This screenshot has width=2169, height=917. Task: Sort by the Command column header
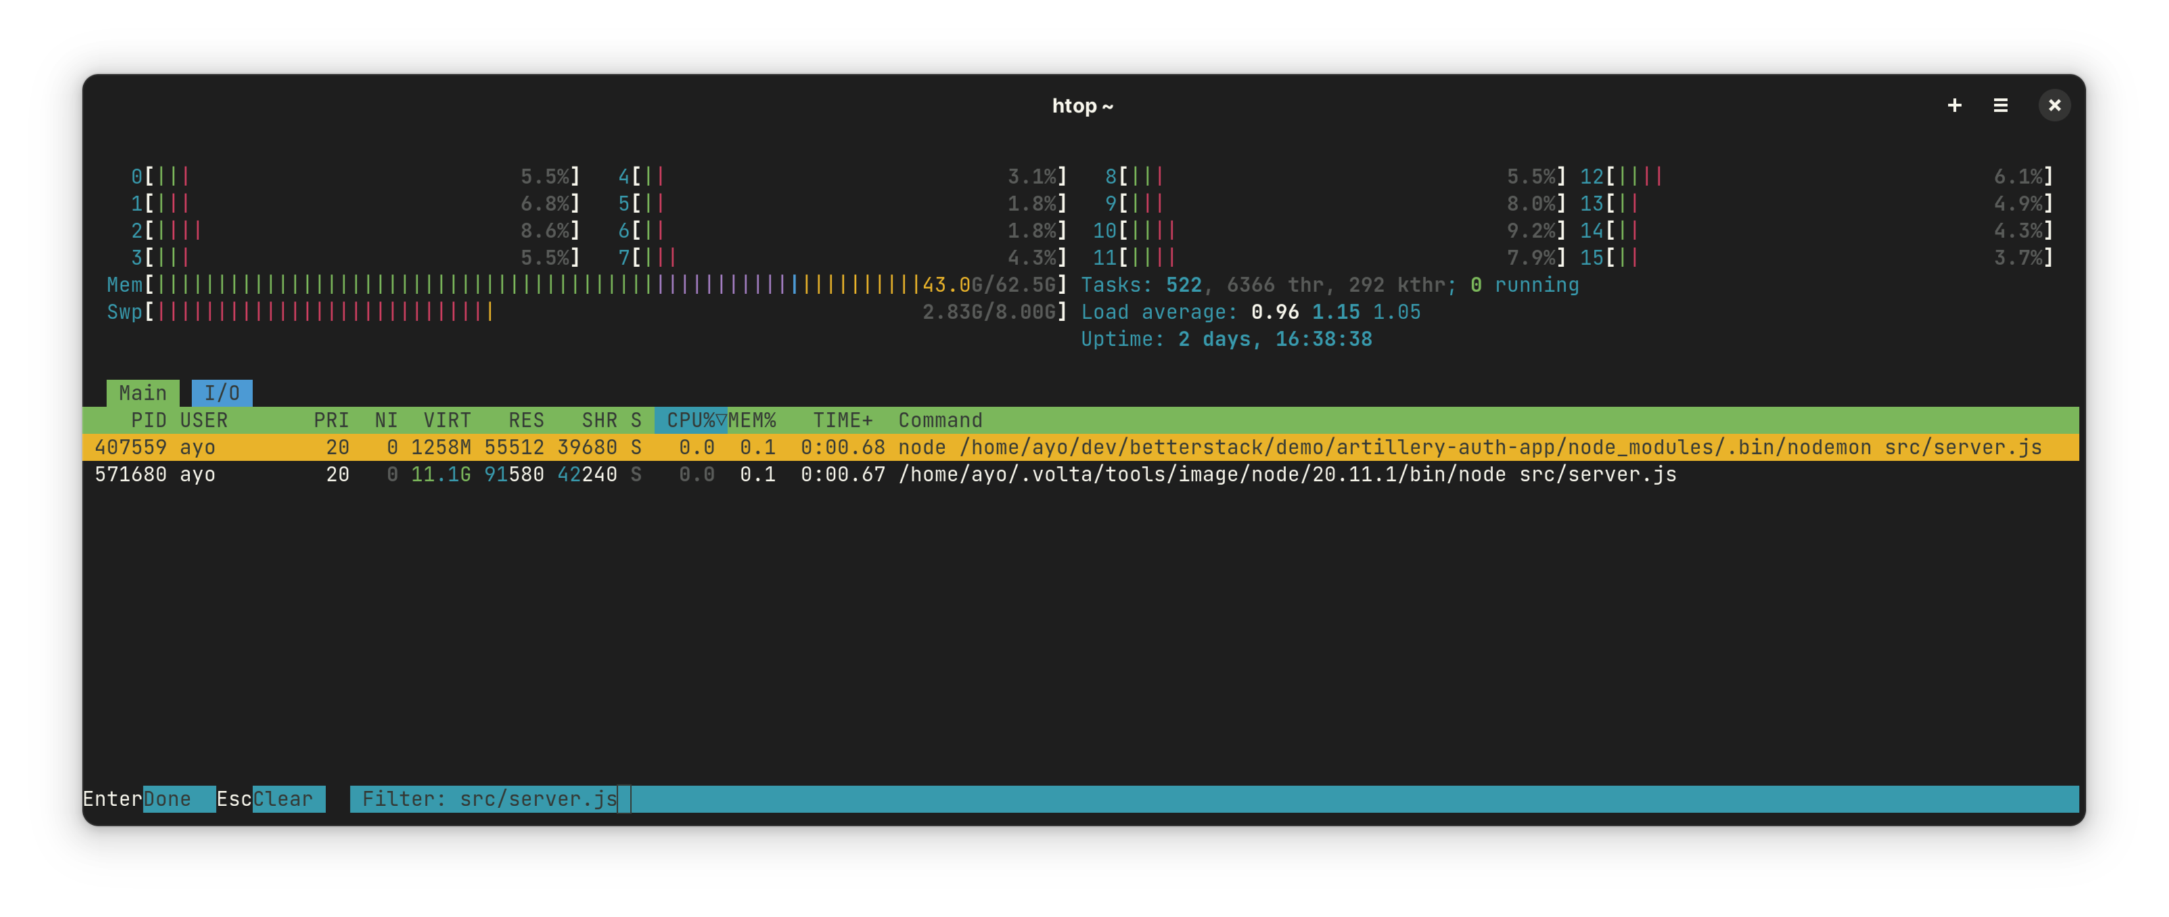[940, 420]
